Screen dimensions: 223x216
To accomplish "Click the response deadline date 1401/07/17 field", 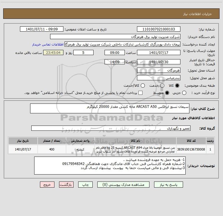I will (159, 53).
